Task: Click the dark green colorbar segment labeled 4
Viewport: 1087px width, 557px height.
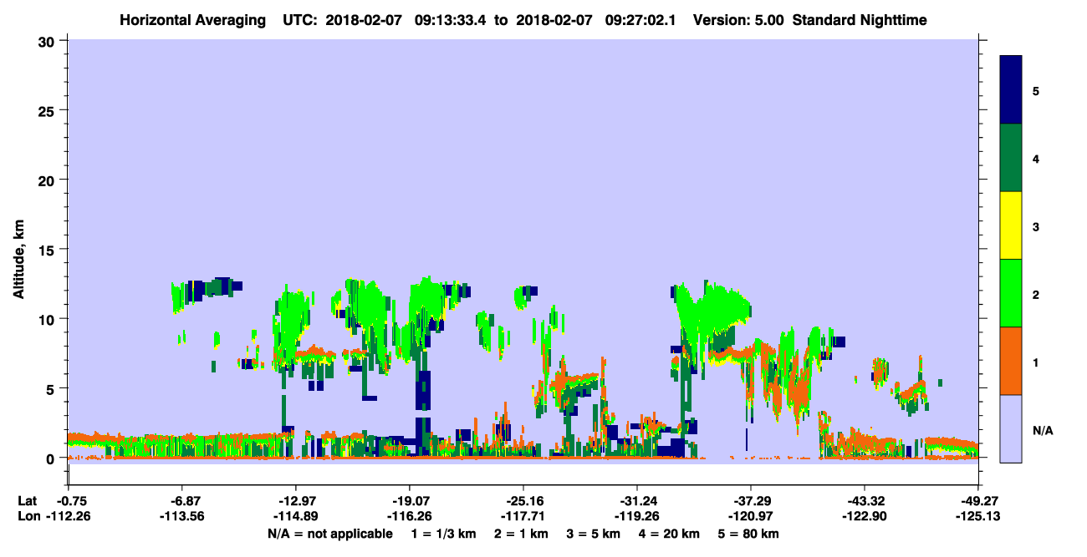Action: [1011, 158]
